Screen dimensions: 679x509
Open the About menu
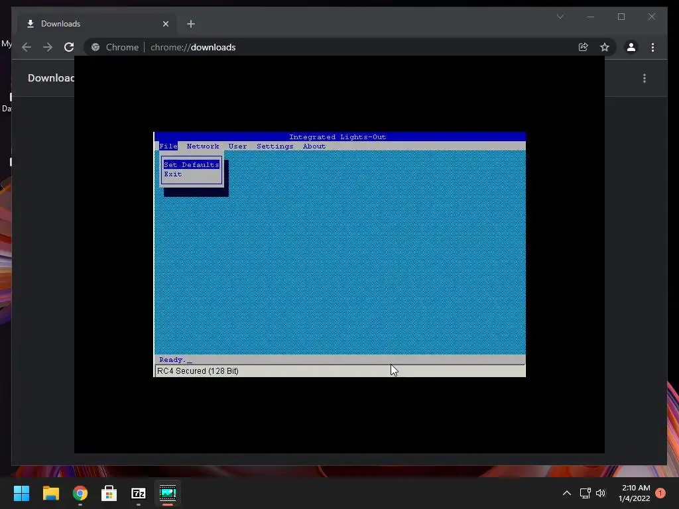point(314,146)
